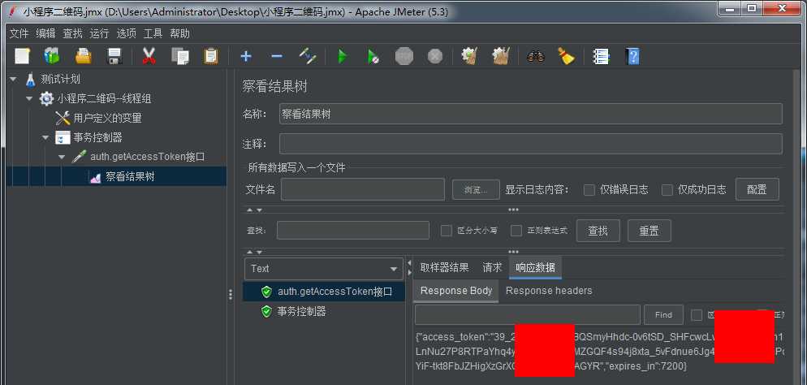Screen dimensions: 807x385
Task: Click the New test plan icon
Action: pyautogui.click(x=22, y=55)
